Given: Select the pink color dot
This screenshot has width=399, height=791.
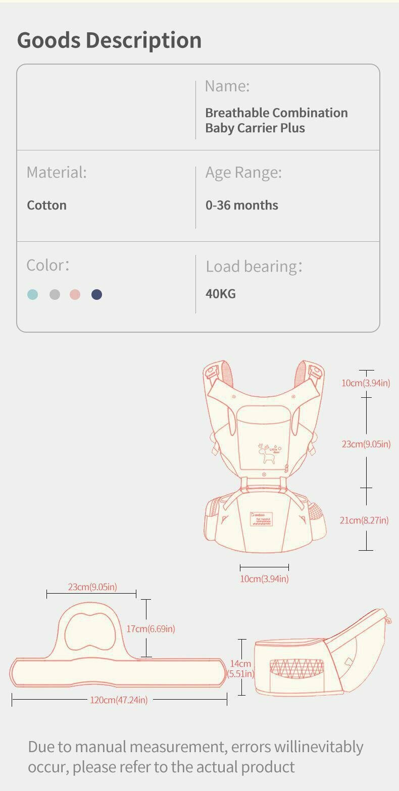Looking at the screenshot, I should pyautogui.click(x=75, y=294).
